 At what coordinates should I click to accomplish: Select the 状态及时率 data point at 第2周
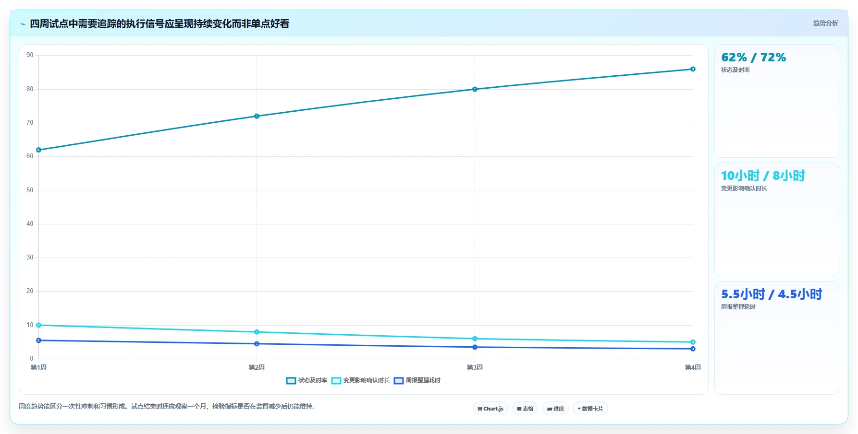(257, 116)
